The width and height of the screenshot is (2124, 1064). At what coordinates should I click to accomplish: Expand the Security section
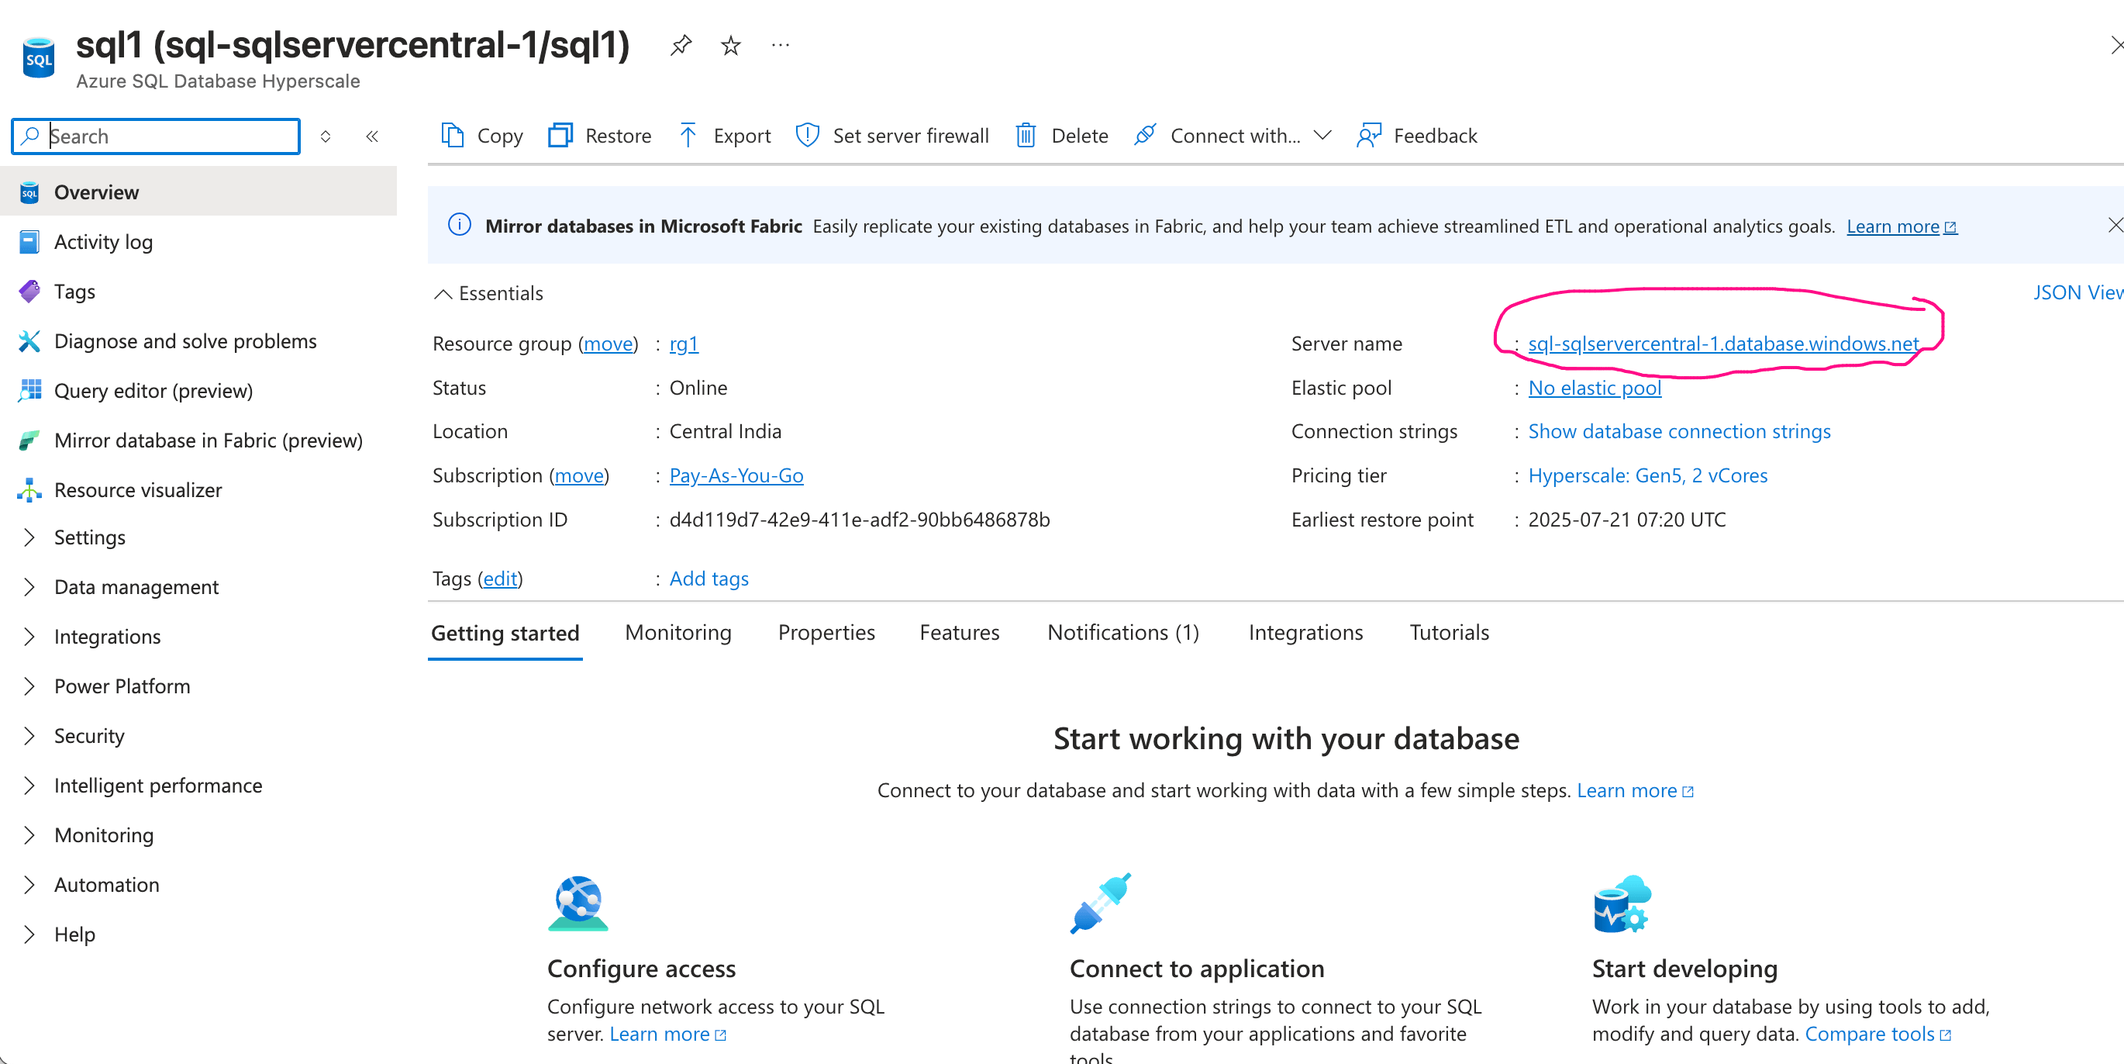click(x=89, y=735)
